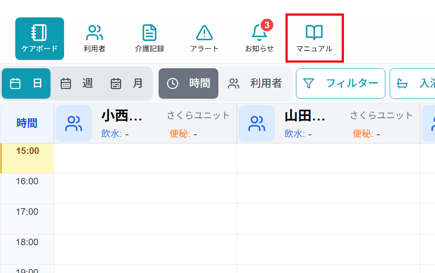435x273 pixels.
Task: Select 利用者 user-based layout
Action: point(255,83)
